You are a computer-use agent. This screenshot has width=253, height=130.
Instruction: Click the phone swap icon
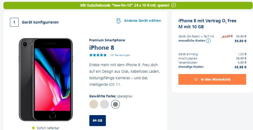point(119,21)
